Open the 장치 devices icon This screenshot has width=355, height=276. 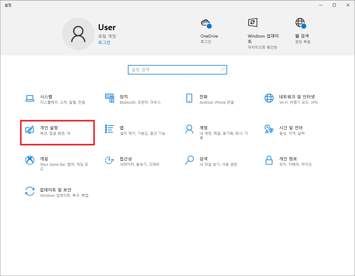click(x=110, y=98)
